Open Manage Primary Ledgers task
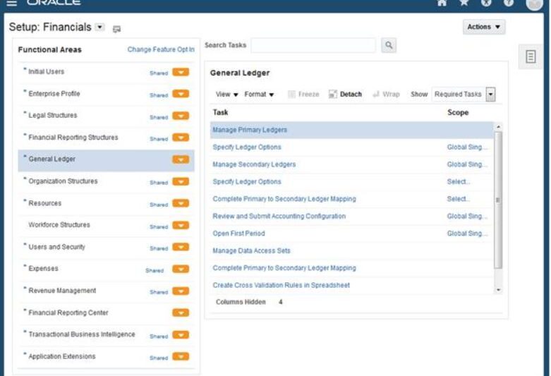551x376 pixels. 250,130
